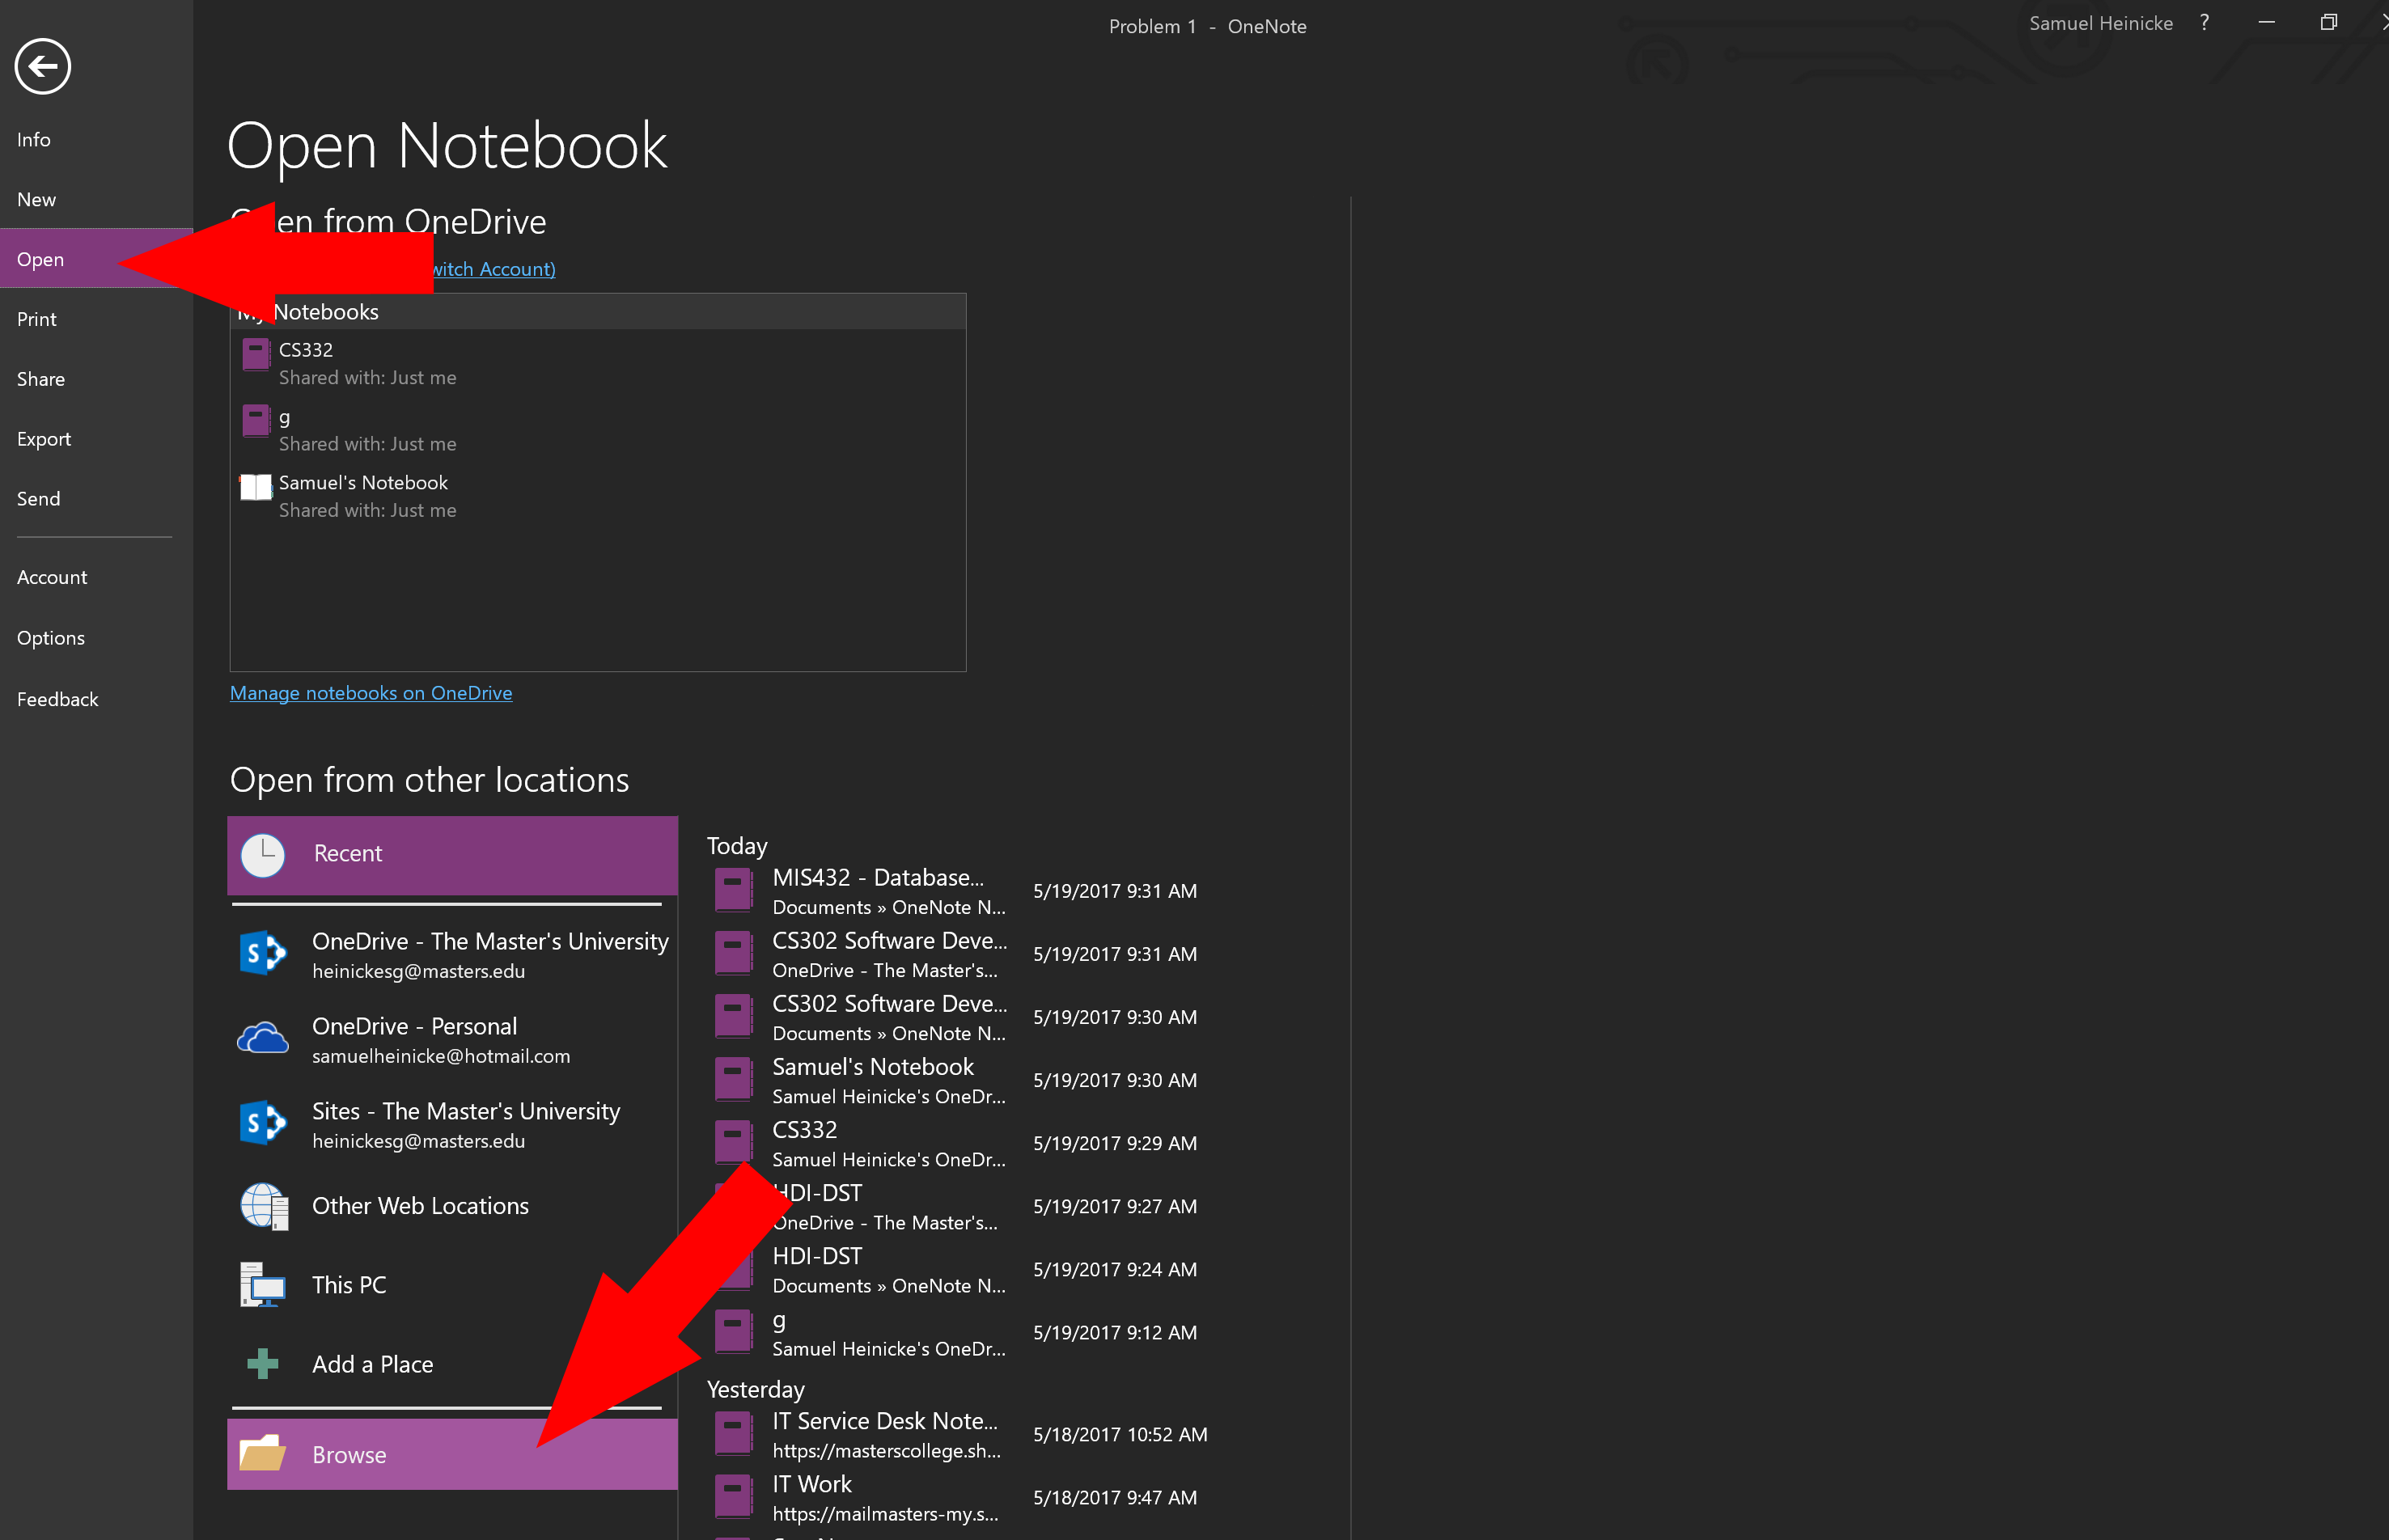Open the Print menu item
The image size is (2389, 1540).
click(37, 319)
